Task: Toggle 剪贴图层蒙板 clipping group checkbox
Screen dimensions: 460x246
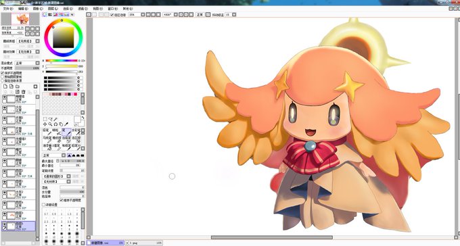Action: pyautogui.click(x=2, y=77)
